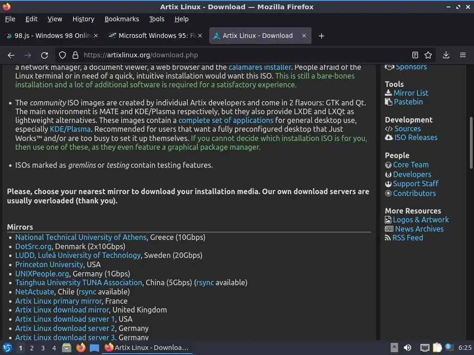This screenshot has height=355, width=474.
Task: Toggle reader view icon
Action: point(415,55)
